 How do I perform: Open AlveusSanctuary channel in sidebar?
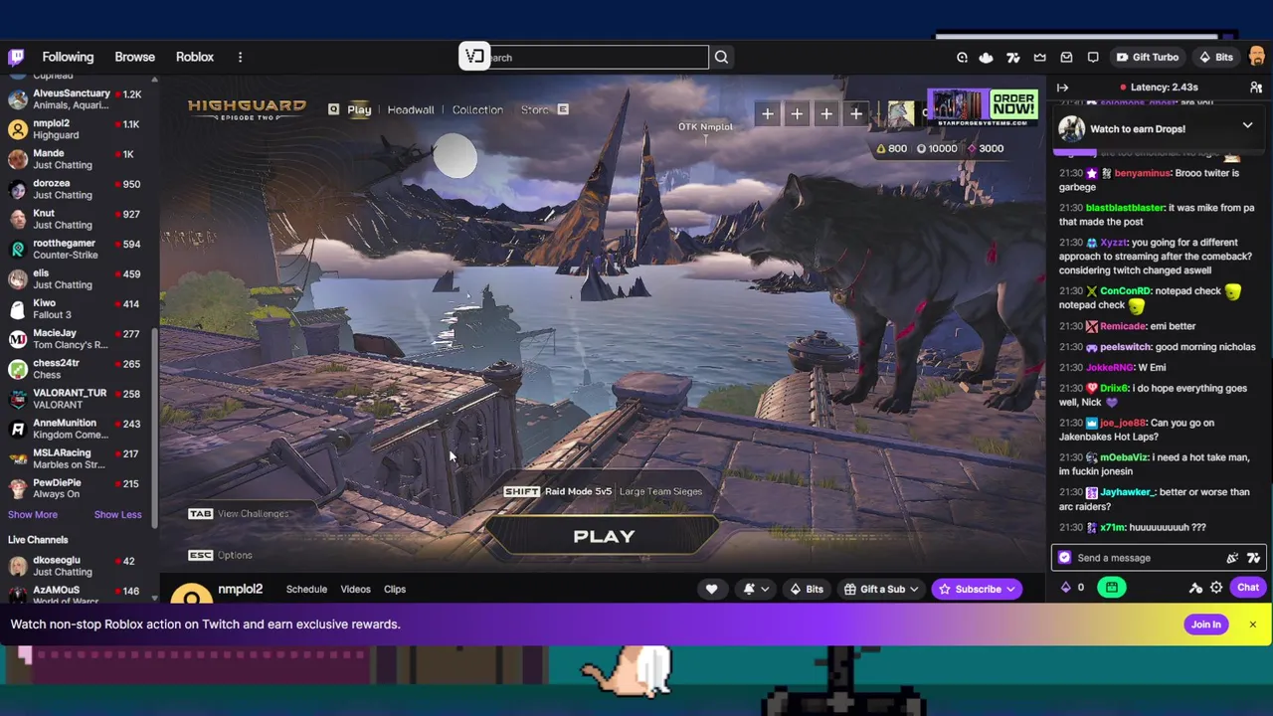point(80,99)
